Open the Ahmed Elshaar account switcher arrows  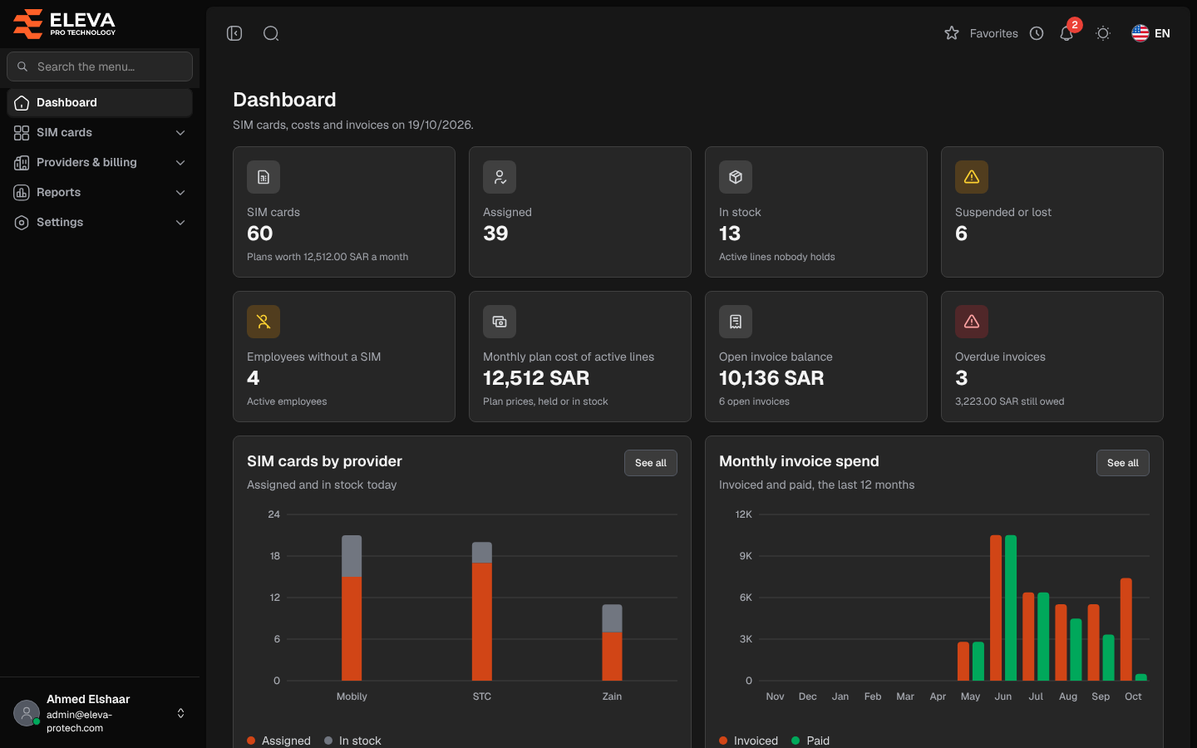coord(180,713)
